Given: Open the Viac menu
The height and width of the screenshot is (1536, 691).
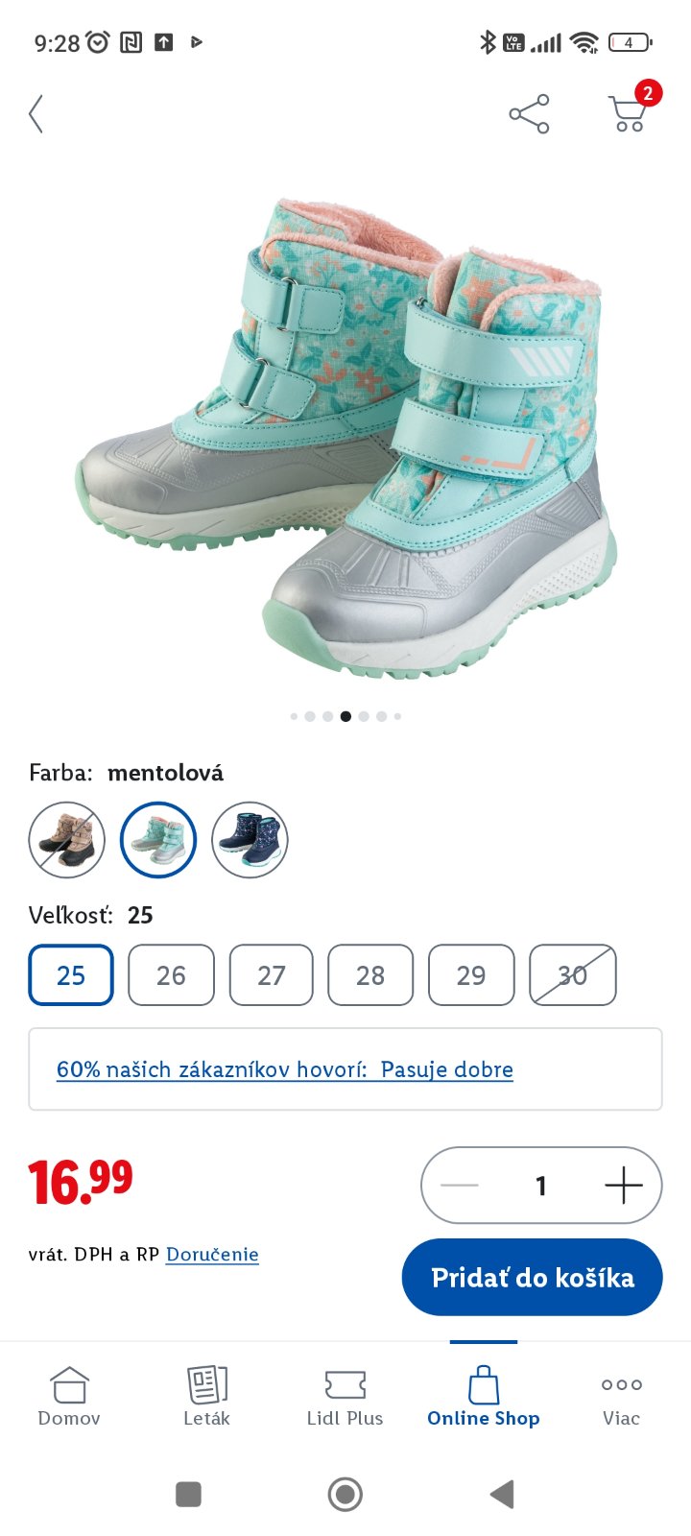Looking at the screenshot, I should pos(621,1397).
